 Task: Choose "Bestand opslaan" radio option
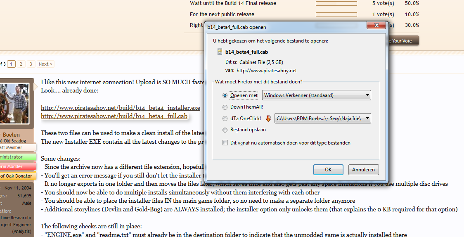225,130
